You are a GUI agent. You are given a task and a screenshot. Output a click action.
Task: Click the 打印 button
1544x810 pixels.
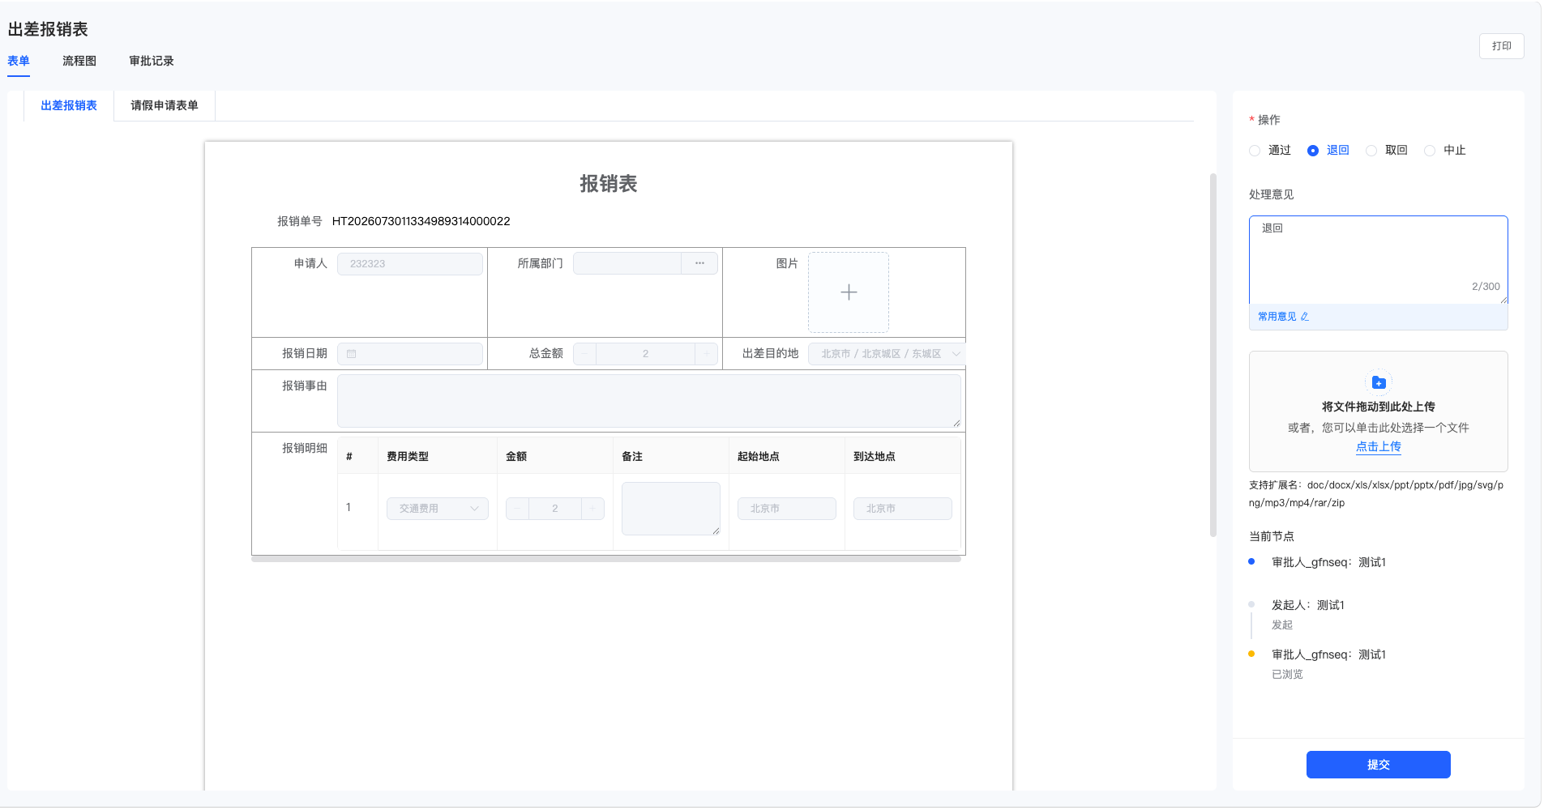click(x=1501, y=46)
